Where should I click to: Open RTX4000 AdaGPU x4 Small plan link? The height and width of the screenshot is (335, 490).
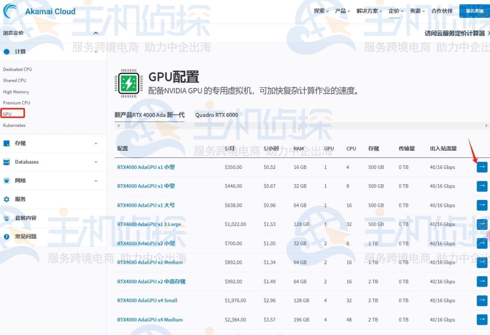pyautogui.click(x=147, y=301)
